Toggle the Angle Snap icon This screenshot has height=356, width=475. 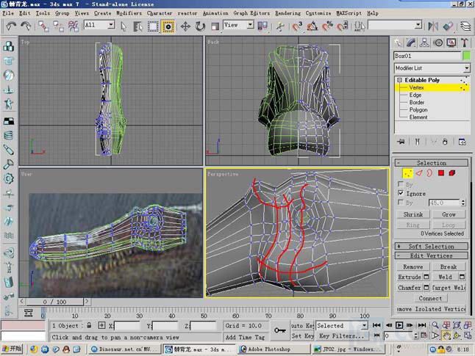tap(312, 26)
